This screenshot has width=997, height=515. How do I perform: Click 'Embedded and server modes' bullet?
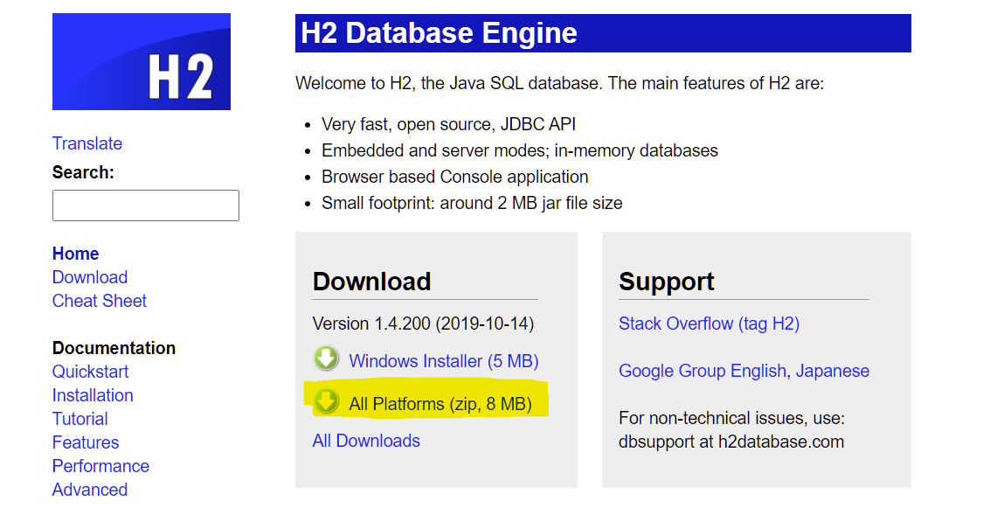point(520,150)
